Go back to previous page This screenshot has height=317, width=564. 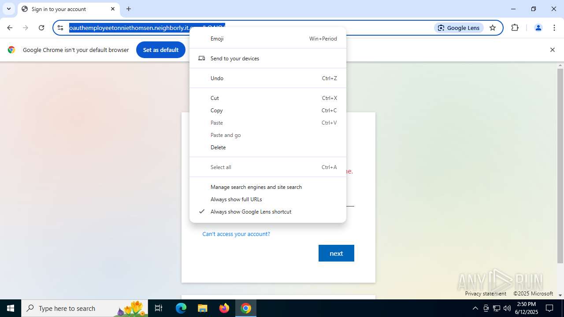point(10,28)
